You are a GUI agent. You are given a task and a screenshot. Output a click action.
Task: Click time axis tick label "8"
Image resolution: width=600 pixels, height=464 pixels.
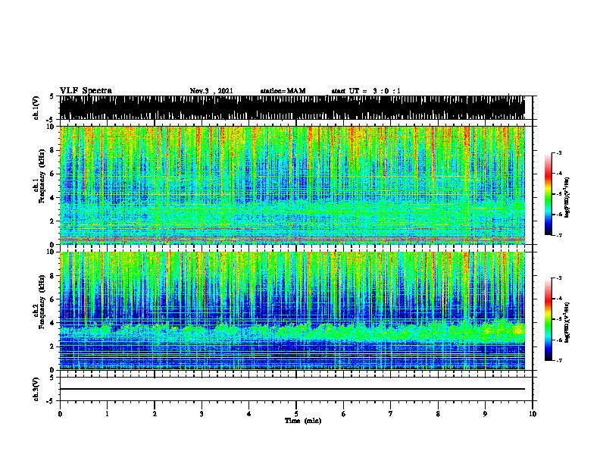438,414
